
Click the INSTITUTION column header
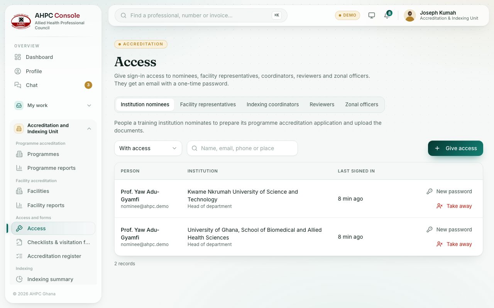coord(203,171)
